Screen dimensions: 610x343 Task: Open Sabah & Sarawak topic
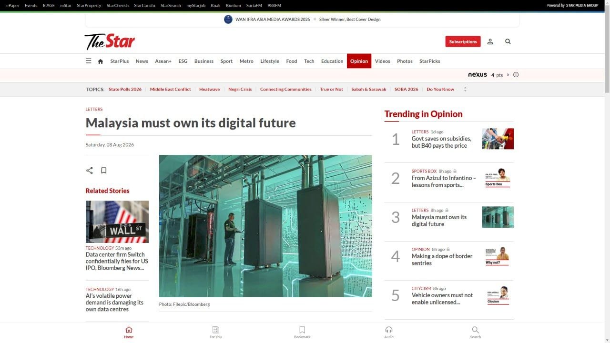point(369,89)
